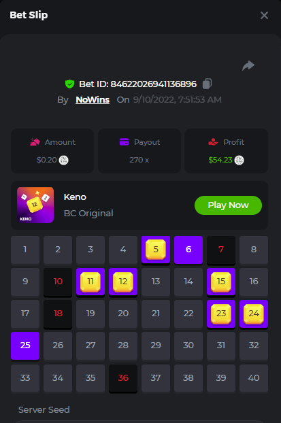
Task: Select red missed tile 10
Action: [58, 282]
